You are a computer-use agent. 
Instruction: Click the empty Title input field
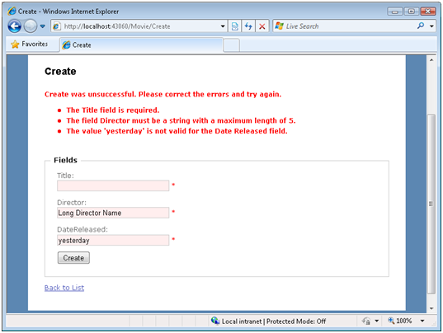[x=113, y=185]
